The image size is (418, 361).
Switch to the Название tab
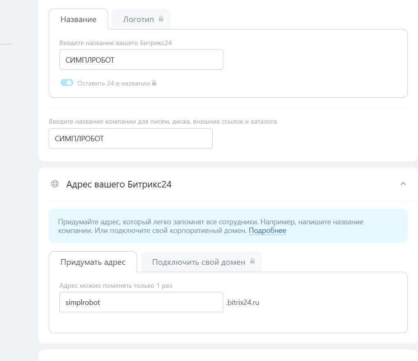(78, 19)
